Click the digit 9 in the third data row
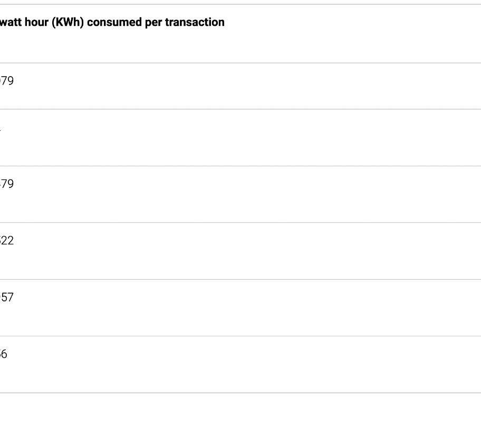 (10, 184)
